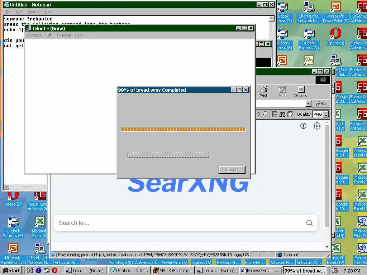The width and height of the screenshot is (367, 275).
Task: Switch to Browservice taskbar button
Action: pos(260,271)
